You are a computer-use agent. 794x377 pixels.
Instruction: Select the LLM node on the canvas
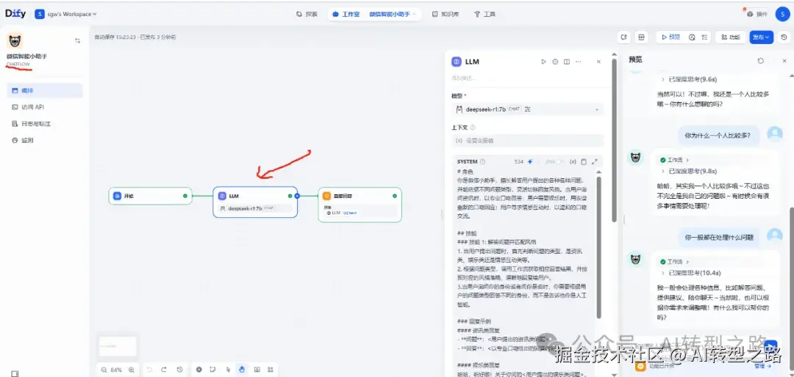254,202
